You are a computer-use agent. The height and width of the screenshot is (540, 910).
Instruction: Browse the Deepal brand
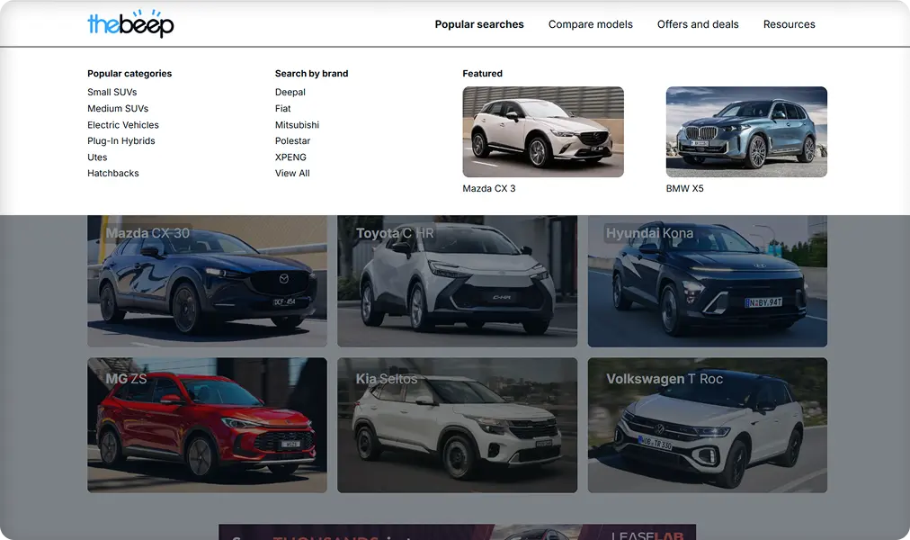point(290,92)
